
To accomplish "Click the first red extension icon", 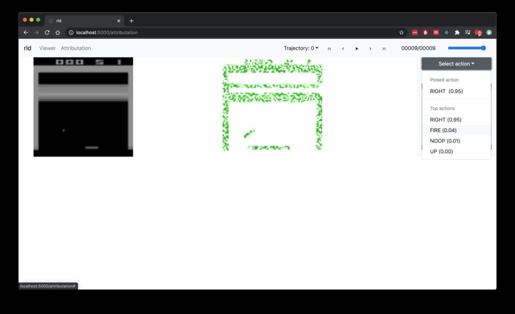I will tap(415, 33).
